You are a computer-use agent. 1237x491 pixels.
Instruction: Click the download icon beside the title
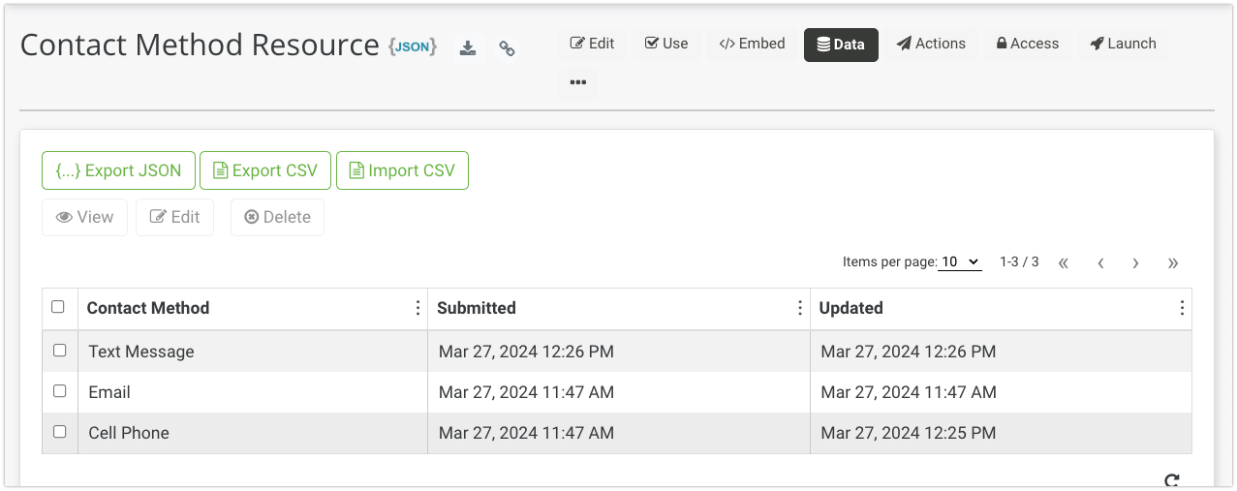point(468,47)
